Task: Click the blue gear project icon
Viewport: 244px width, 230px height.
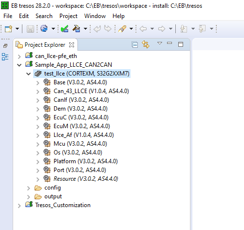Action: pos(44,28)
